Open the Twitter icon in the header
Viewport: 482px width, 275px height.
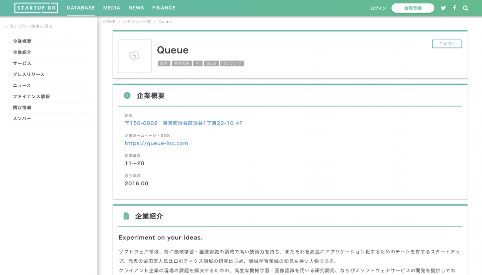[x=443, y=8]
